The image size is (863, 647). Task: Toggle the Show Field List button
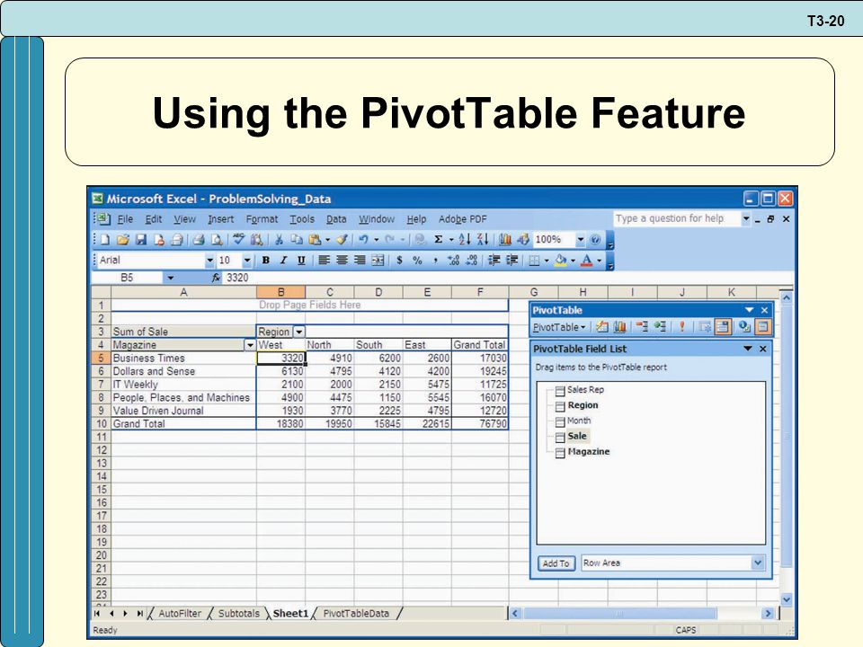[763, 327]
